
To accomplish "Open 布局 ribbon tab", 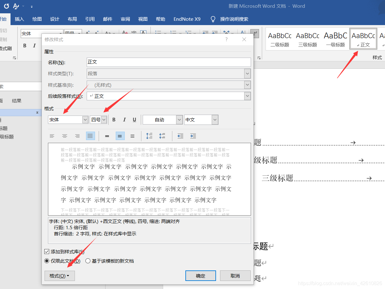I will click(x=72, y=19).
